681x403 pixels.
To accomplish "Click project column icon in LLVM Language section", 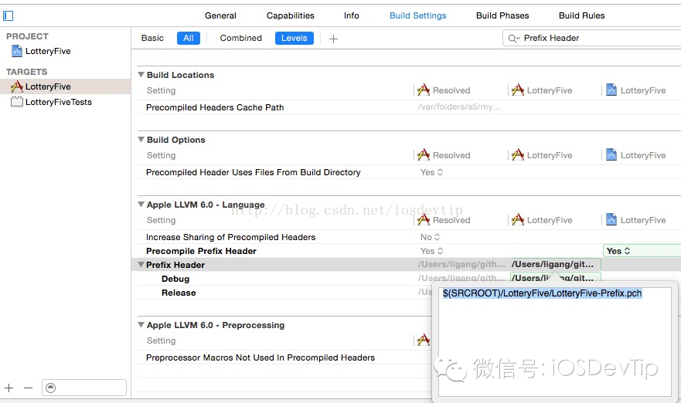I will coord(611,219).
